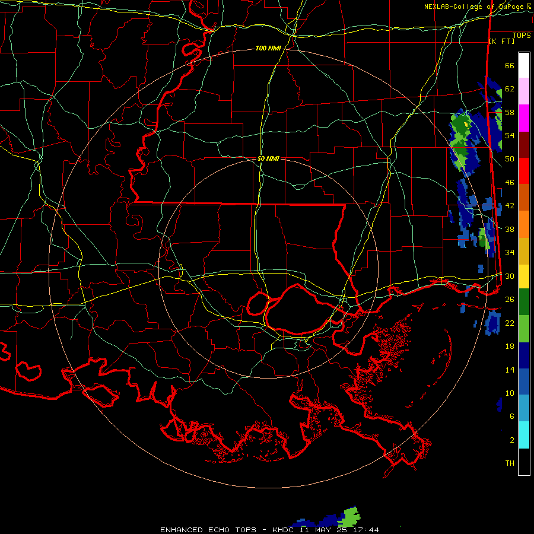Screen dimensions: 534x534
Task: Click the '18' legend value
Action: pos(510,347)
